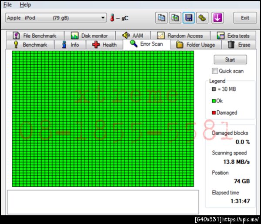Click the Scanning speed label

[x=229, y=153]
